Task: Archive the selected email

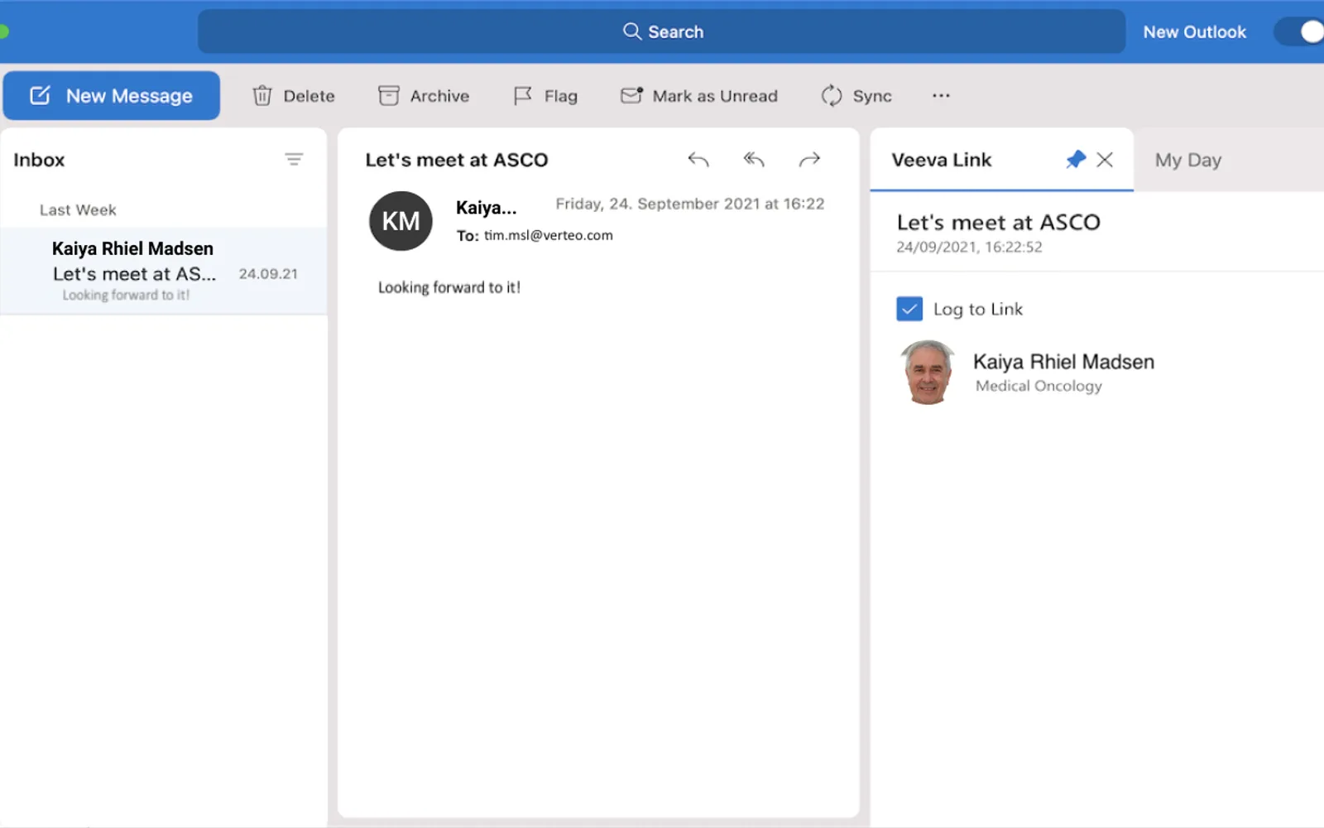Action: tap(424, 96)
